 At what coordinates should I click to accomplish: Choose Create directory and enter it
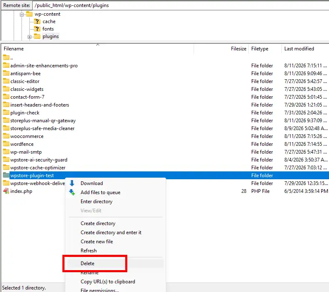pos(111,233)
